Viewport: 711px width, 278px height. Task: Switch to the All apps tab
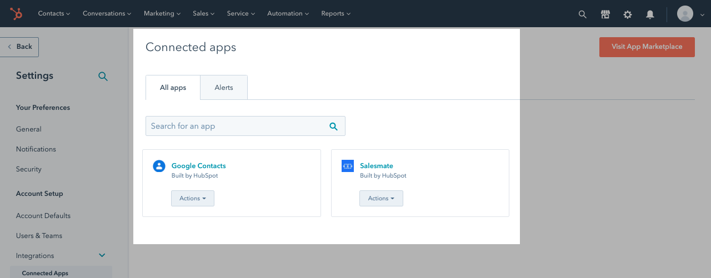coord(173,88)
